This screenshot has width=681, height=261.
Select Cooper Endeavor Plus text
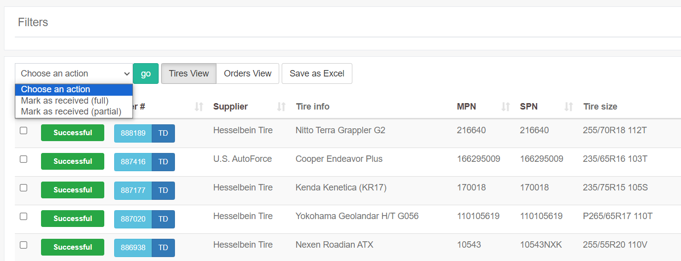coord(339,159)
